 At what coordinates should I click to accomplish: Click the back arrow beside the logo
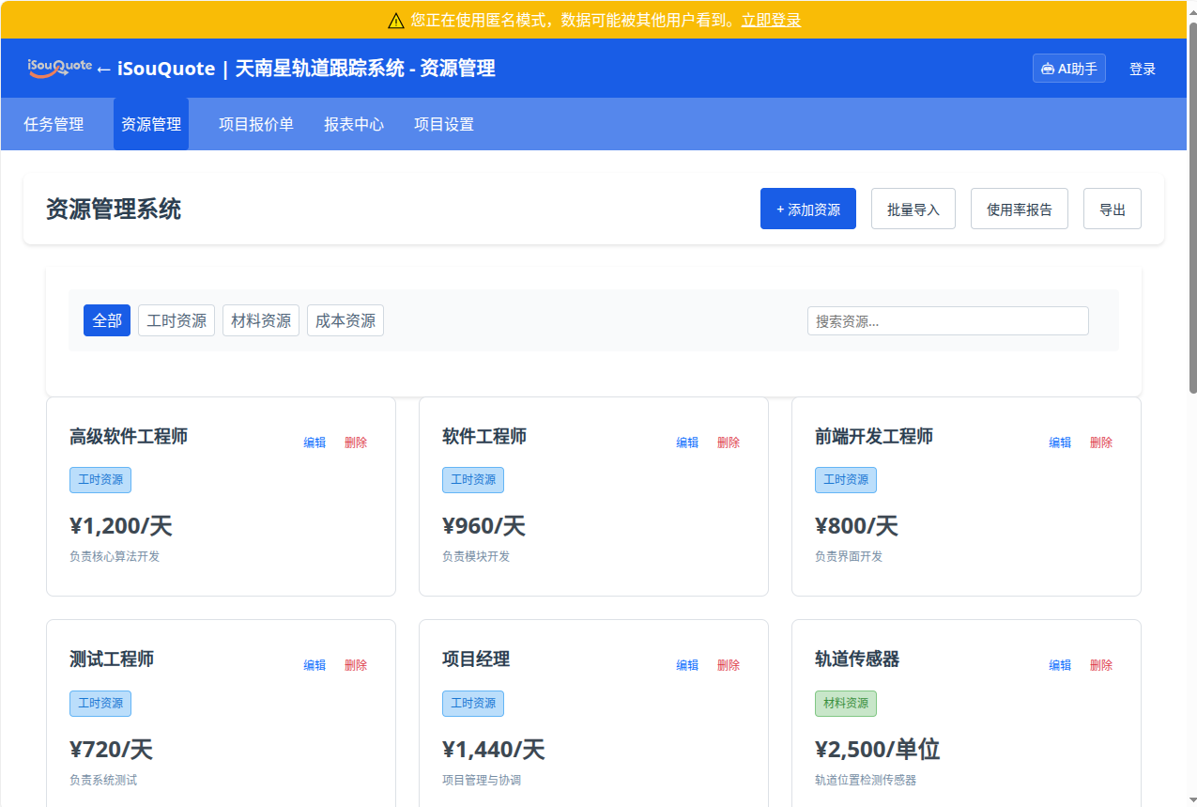click(103, 69)
